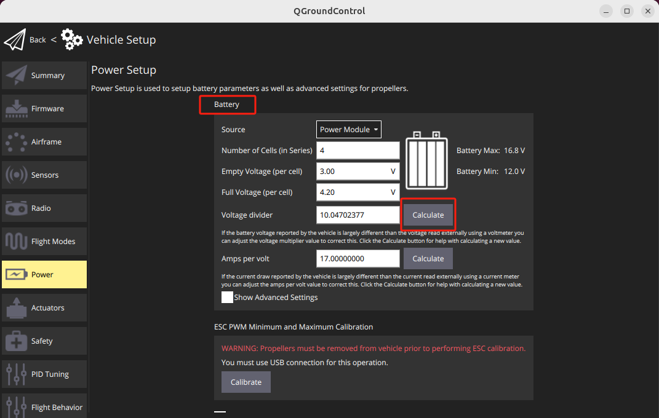Close the QGroundControl window
659x418 pixels.
coord(648,11)
